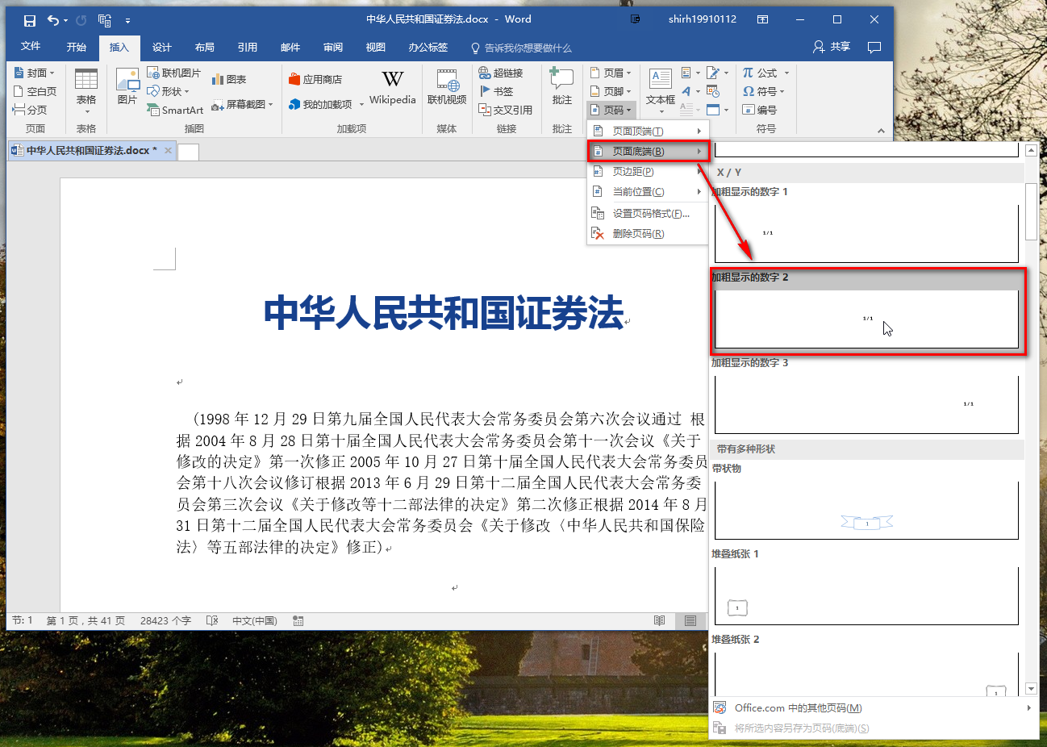Click the Page Number (页码) button
Image resolution: width=1047 pixels, height=747 pixels.
tap(611, 110)
